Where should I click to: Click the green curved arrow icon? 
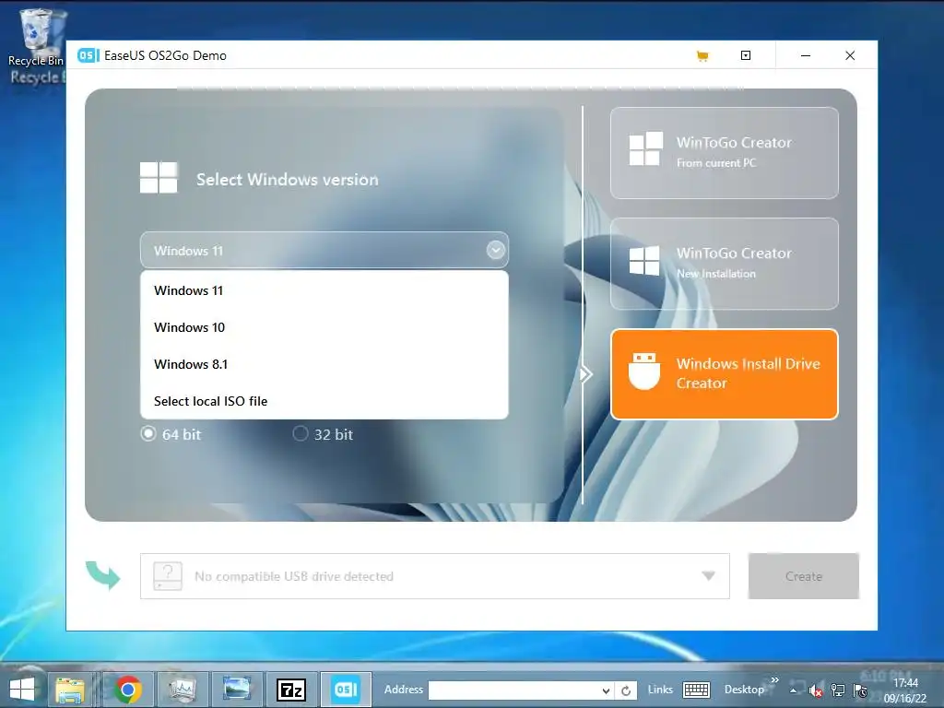click(103, 575)
